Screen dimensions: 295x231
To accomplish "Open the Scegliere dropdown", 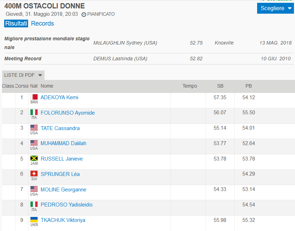I will click(x=275, y=8).
